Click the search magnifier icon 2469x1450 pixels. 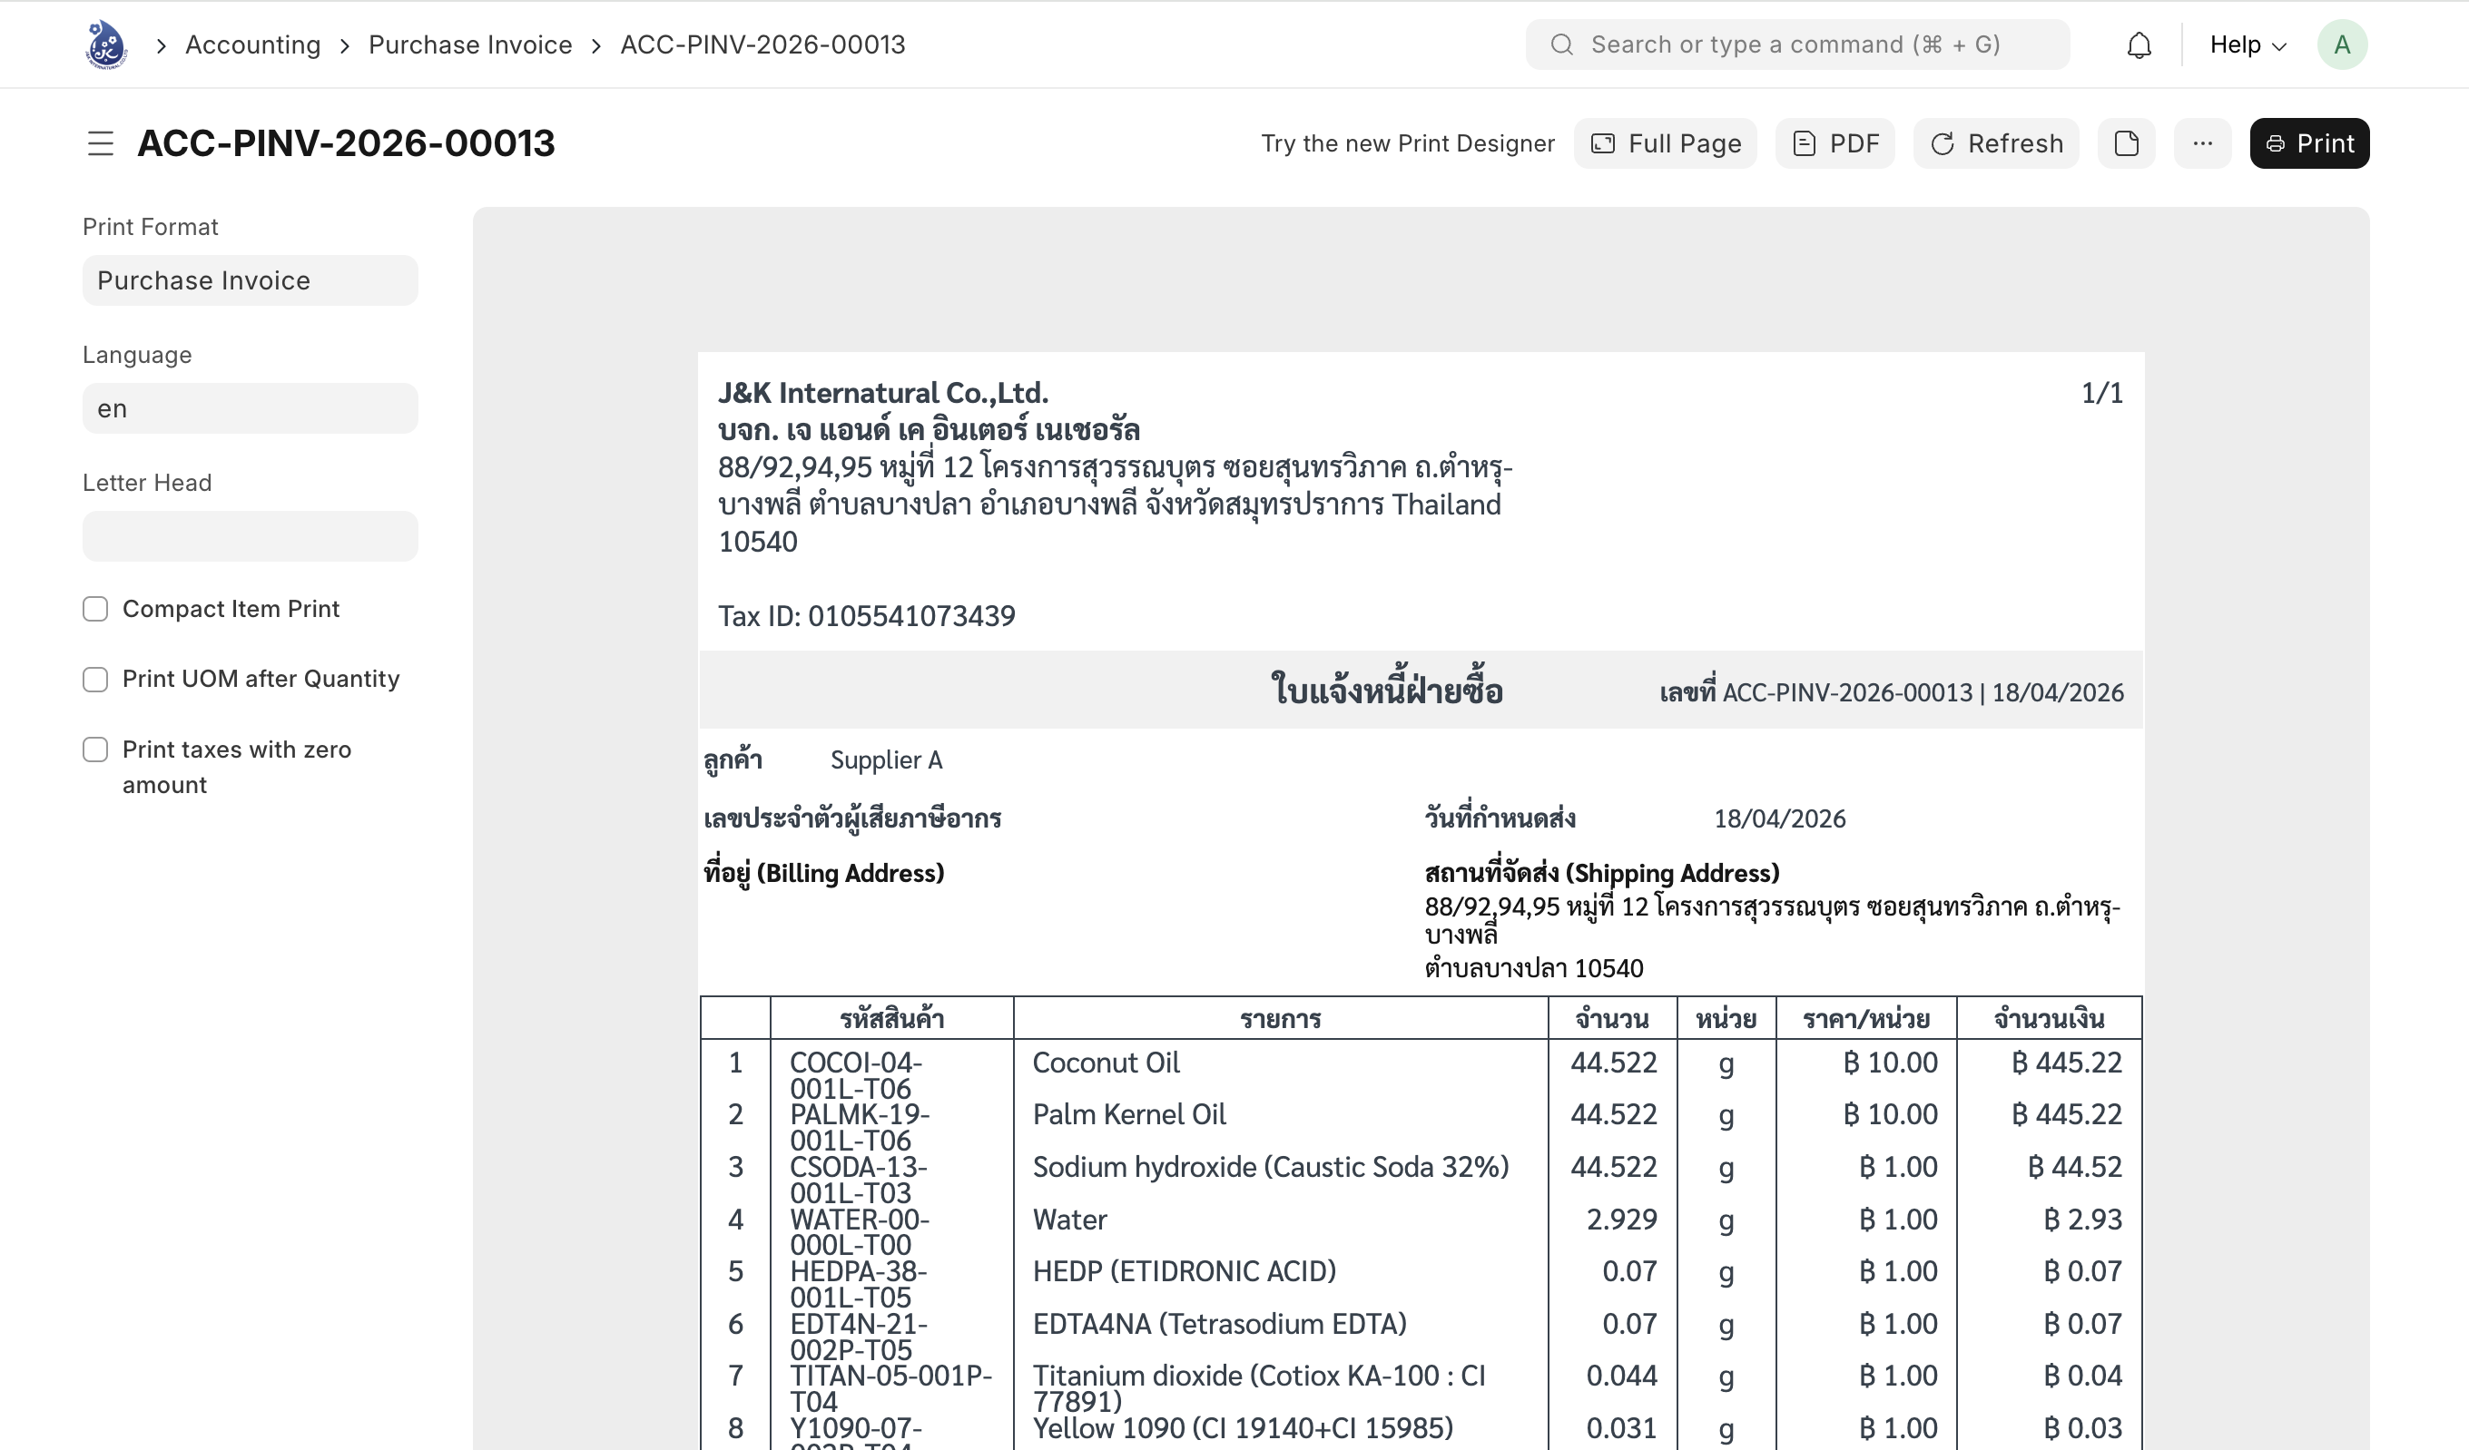(1562, 45)
